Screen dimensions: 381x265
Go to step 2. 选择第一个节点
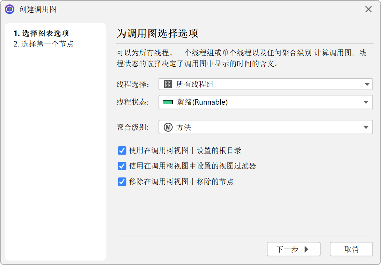43,44
